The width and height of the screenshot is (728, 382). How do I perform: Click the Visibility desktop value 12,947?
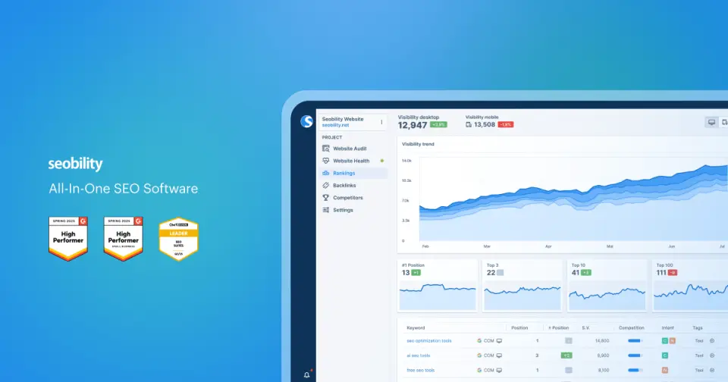click(413, 125)
